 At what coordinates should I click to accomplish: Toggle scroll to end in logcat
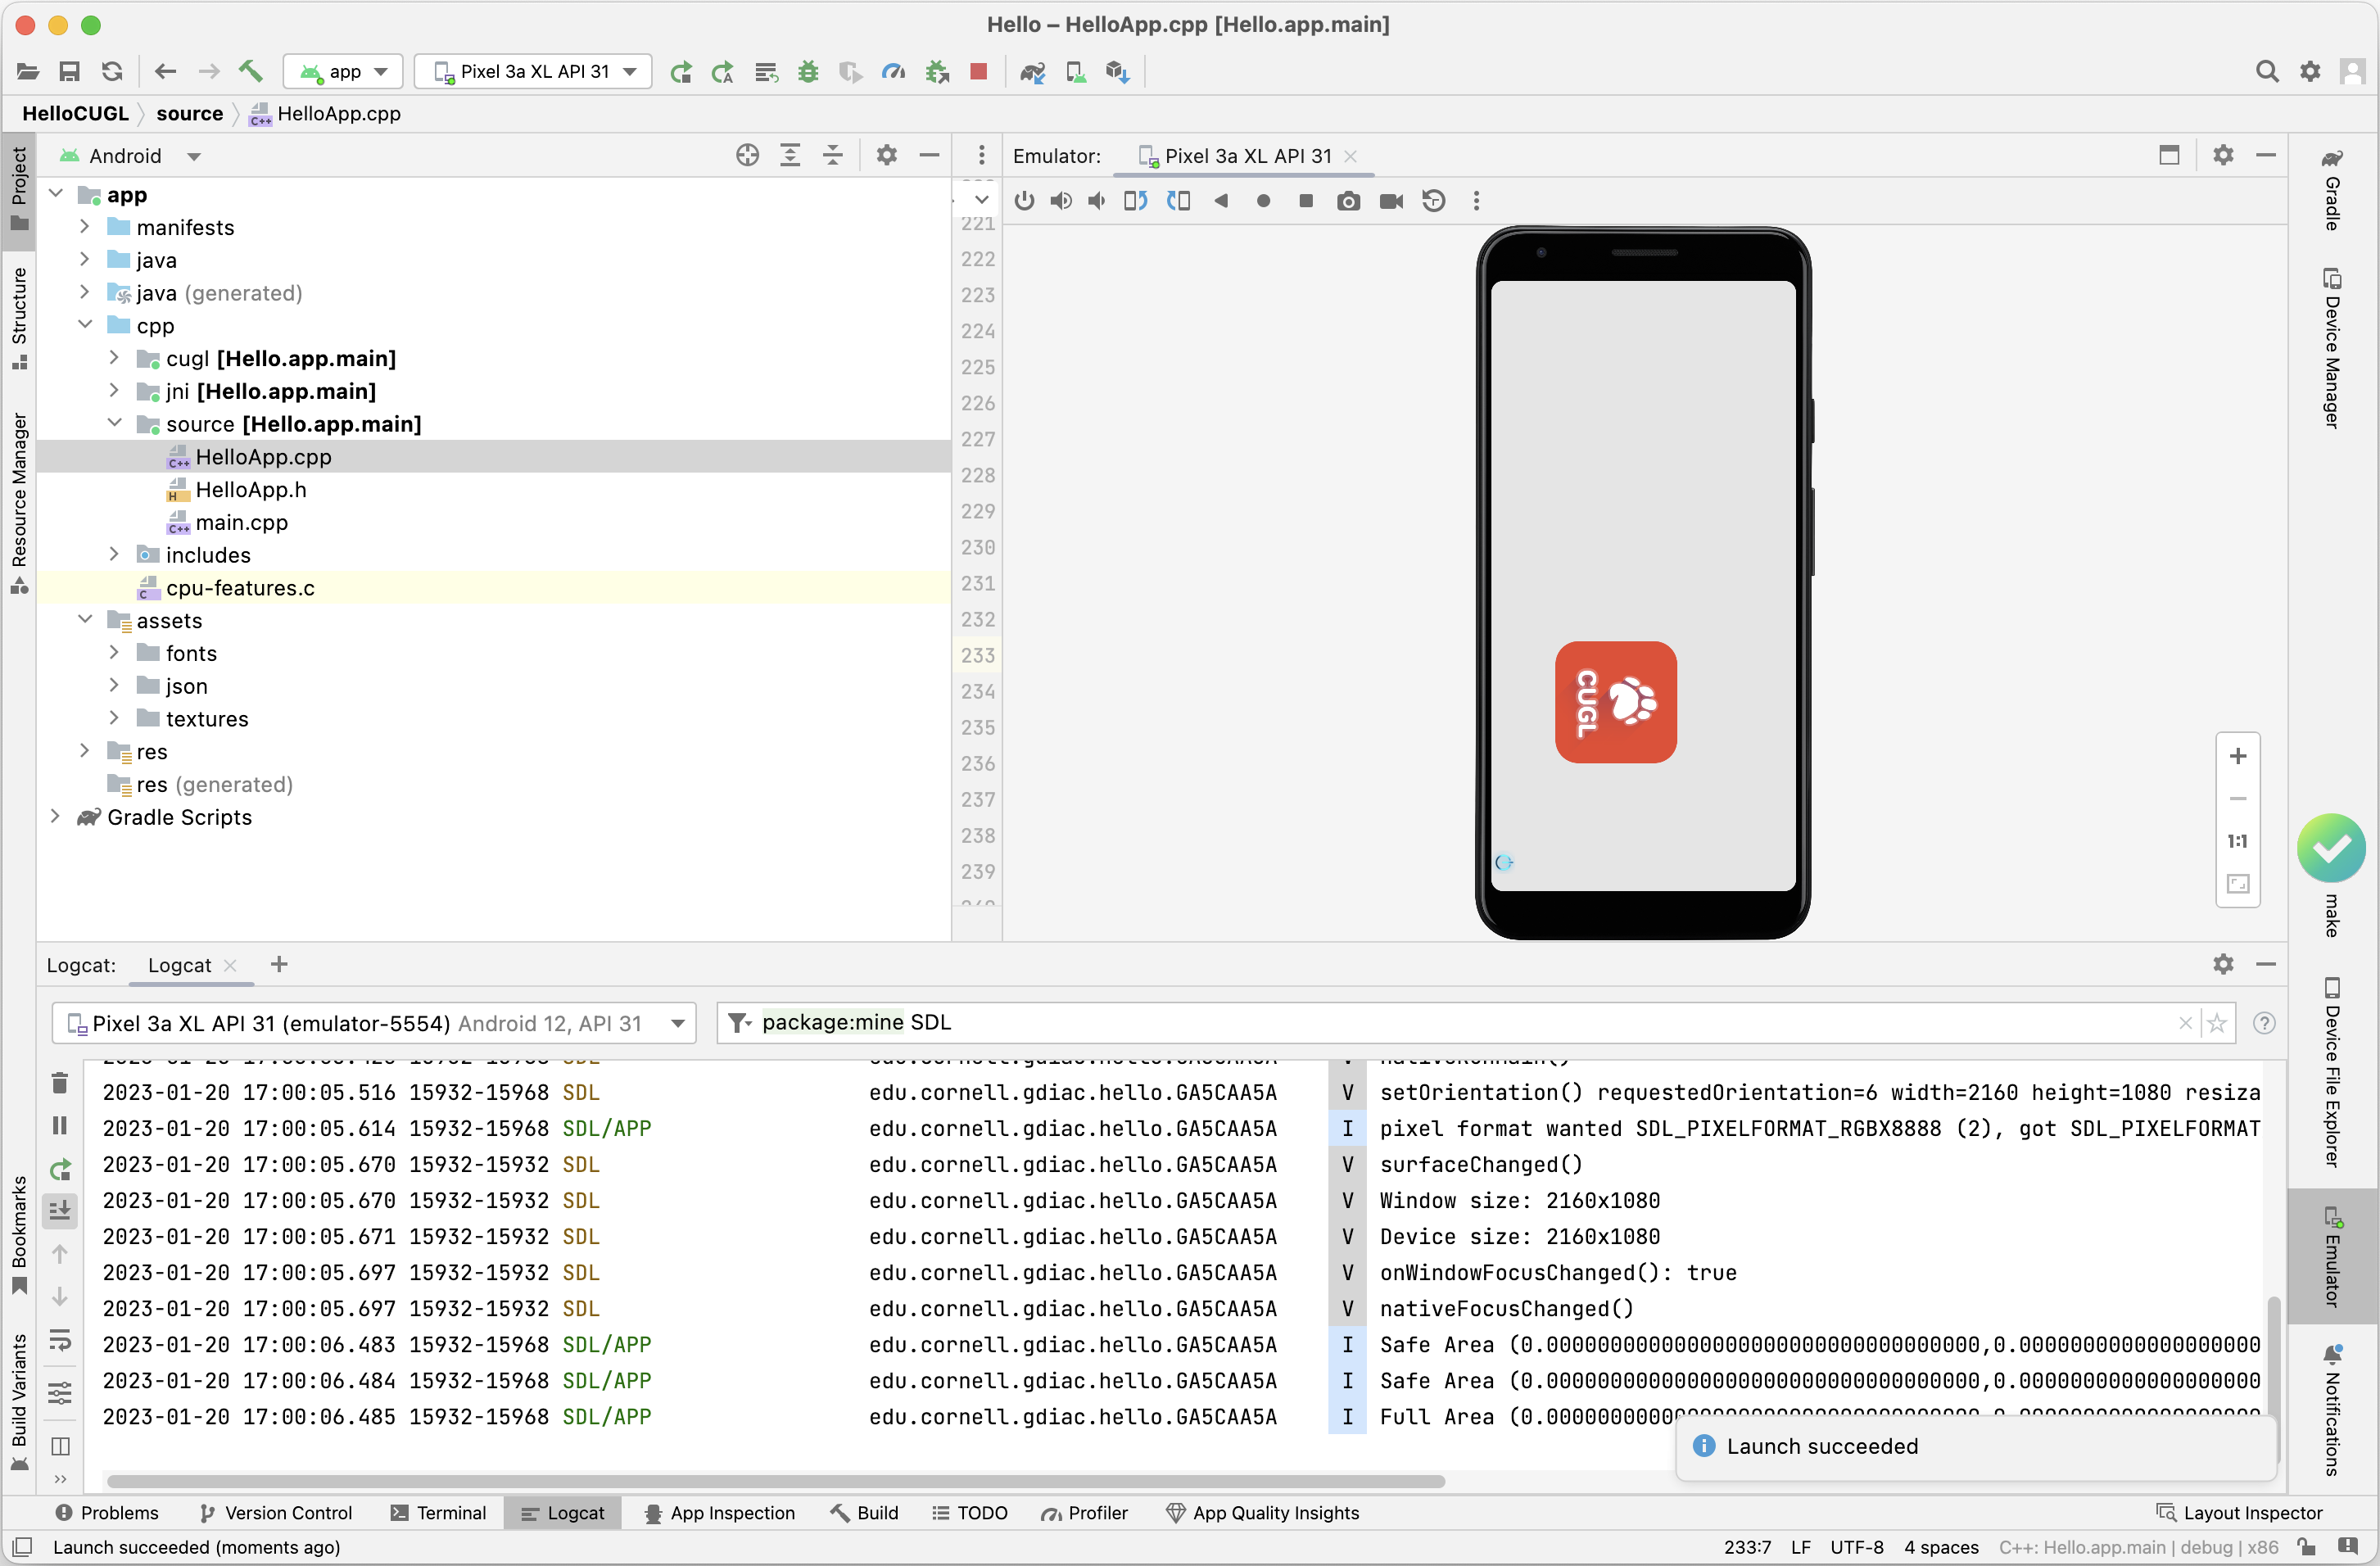point(59,1211)
